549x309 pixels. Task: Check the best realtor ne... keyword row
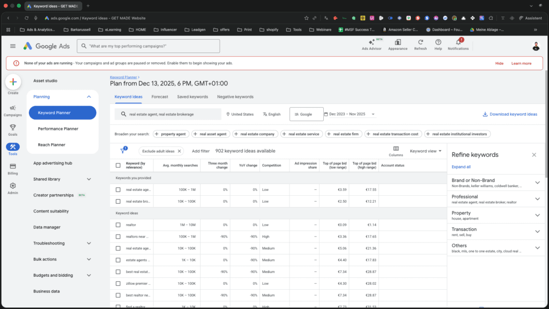(118, 296)
